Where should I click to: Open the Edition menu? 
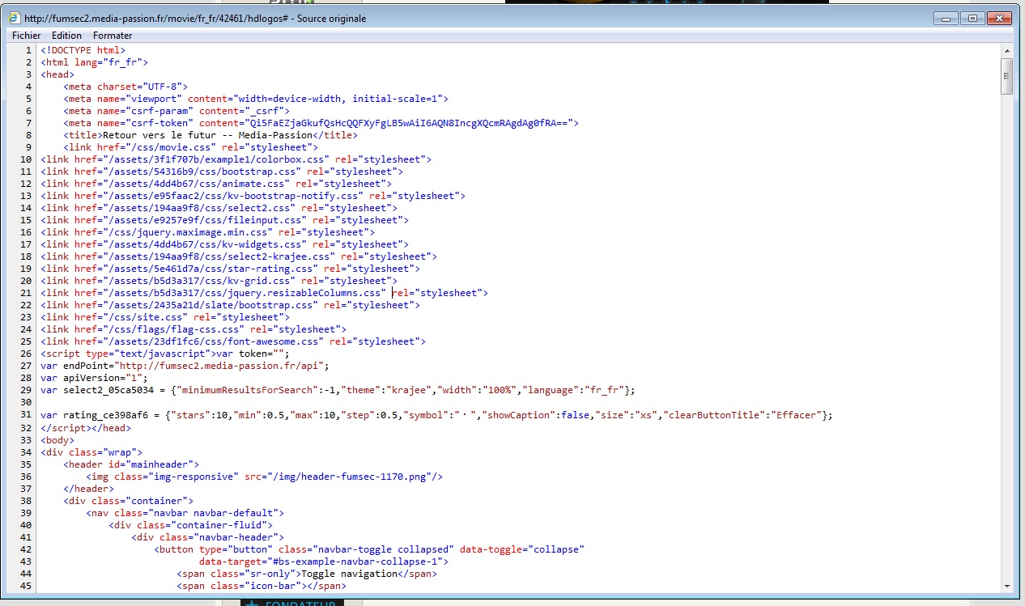point(66,36)
